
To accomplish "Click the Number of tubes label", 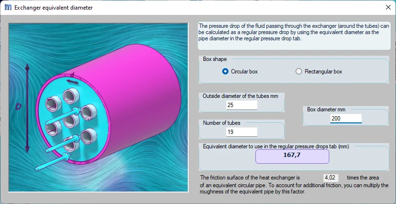I will pos(221,123).
